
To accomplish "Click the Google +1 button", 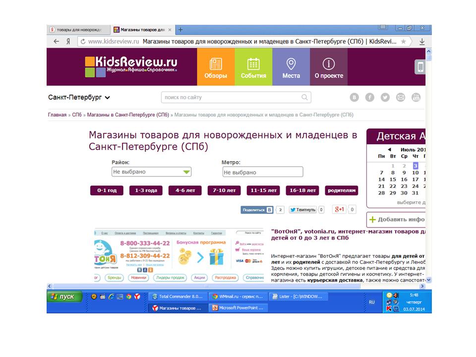I will coord(339,209).
